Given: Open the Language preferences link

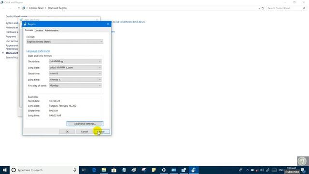Looking at the screenshot, I should coord(38,51).
